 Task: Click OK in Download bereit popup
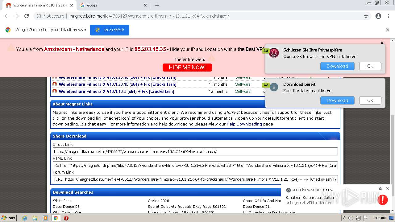click(x=370, y=101)
